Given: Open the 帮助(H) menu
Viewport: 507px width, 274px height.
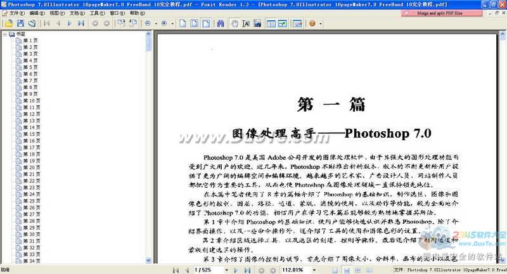Looking at the screenshot, I should [137, 13].
